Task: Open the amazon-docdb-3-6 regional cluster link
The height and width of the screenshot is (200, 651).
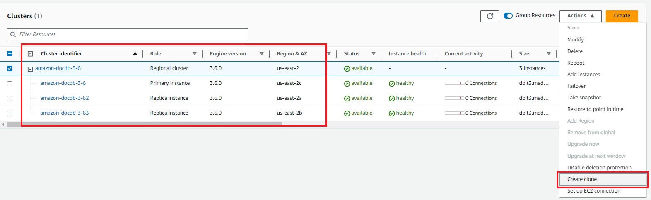Action: coord(58,68)
